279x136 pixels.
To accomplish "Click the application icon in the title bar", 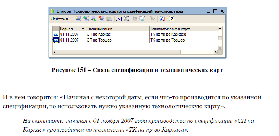I will point(52,11).
